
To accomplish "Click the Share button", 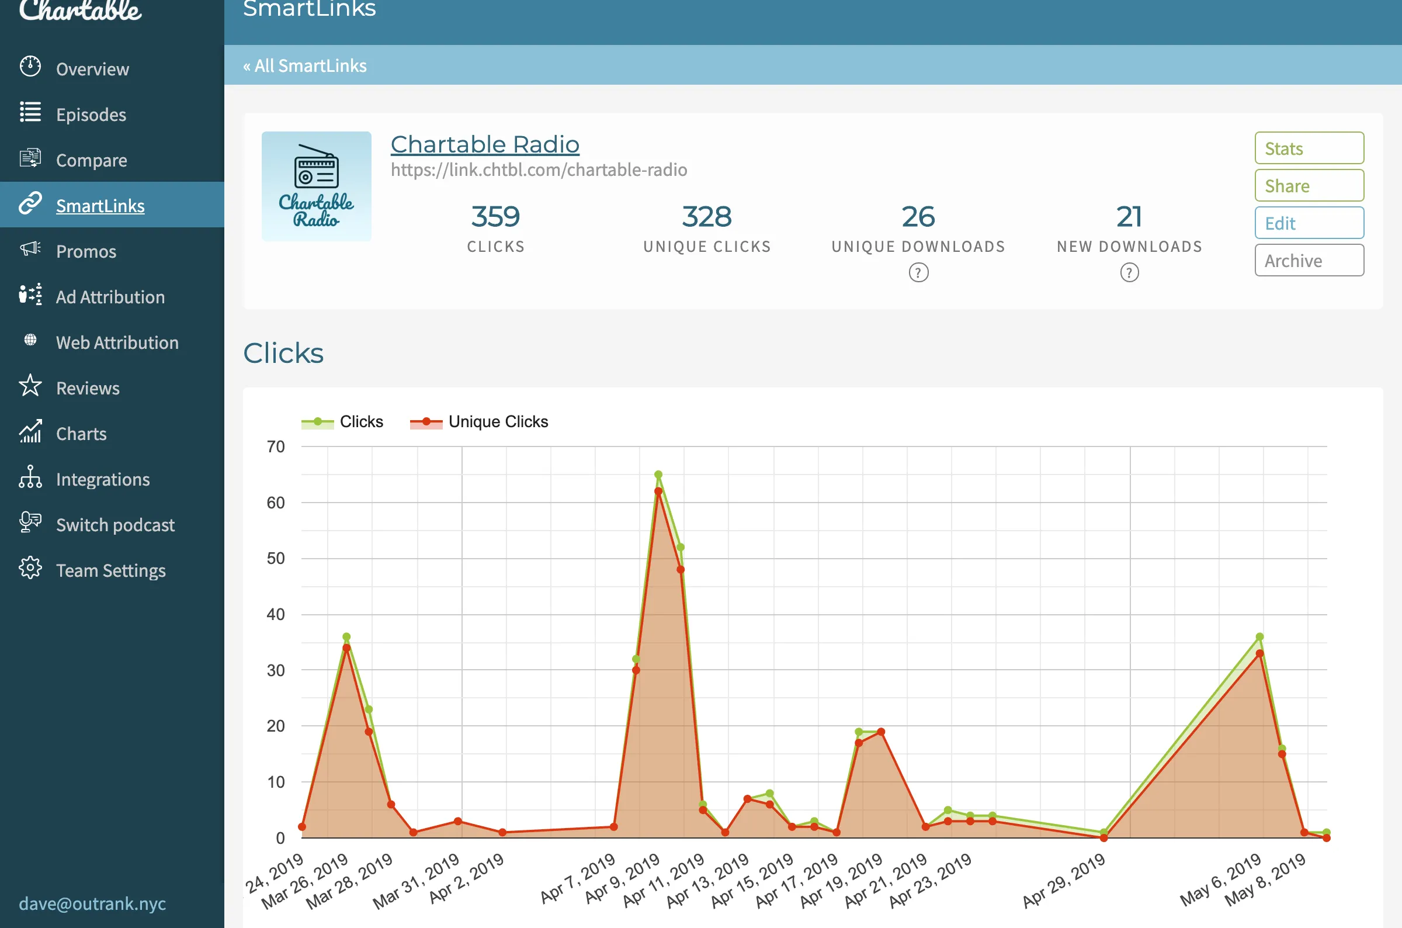I will point(1309,186).
